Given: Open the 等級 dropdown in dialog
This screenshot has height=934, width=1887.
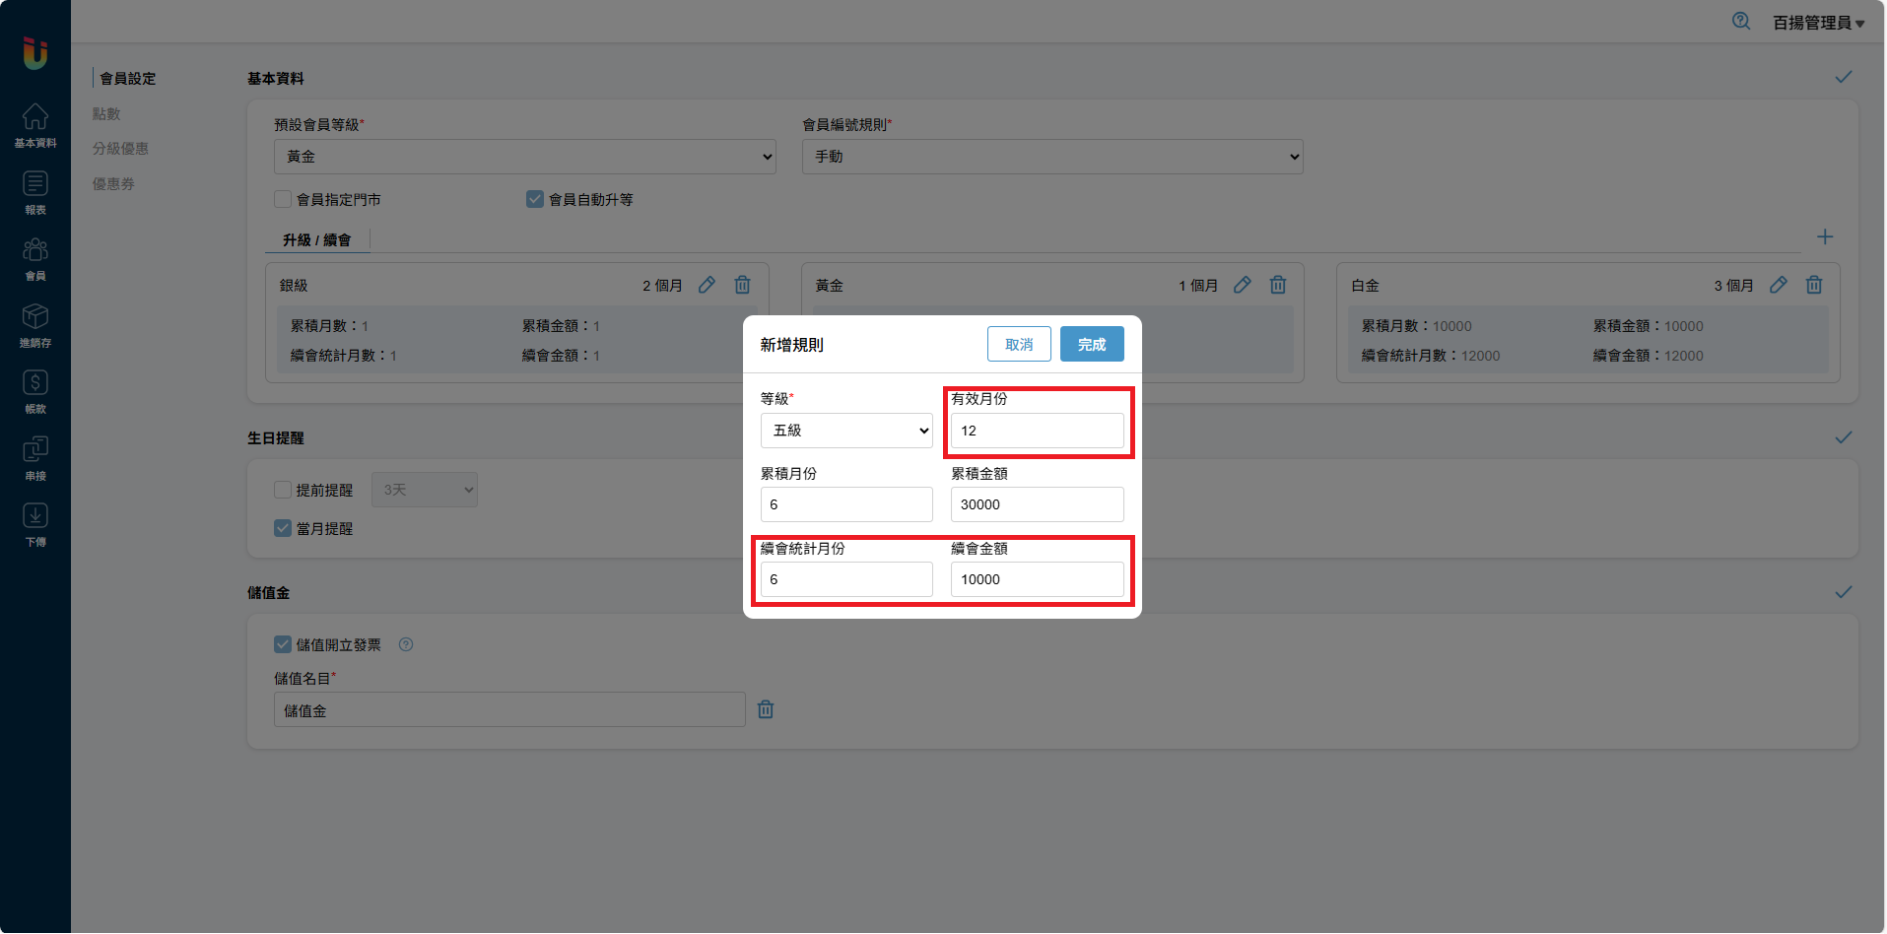Looking at the screenshot, I should tap(845, 431).
